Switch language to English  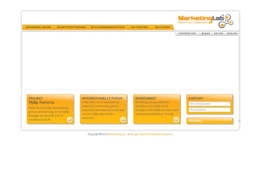[232, 33]
